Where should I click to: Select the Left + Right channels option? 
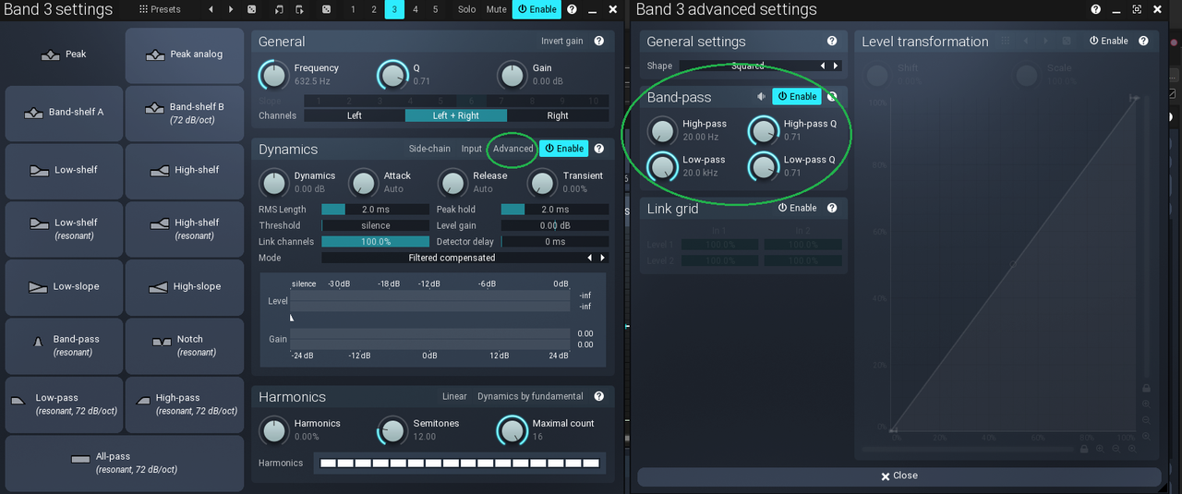[456, 115]
